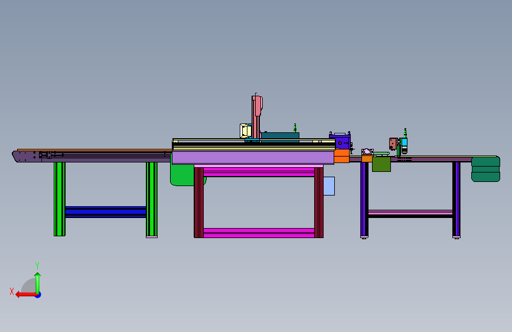This screenshot has width=512, height=332.
Task: Select the bright green cover under the table
Action: click(x=182, y=175)
